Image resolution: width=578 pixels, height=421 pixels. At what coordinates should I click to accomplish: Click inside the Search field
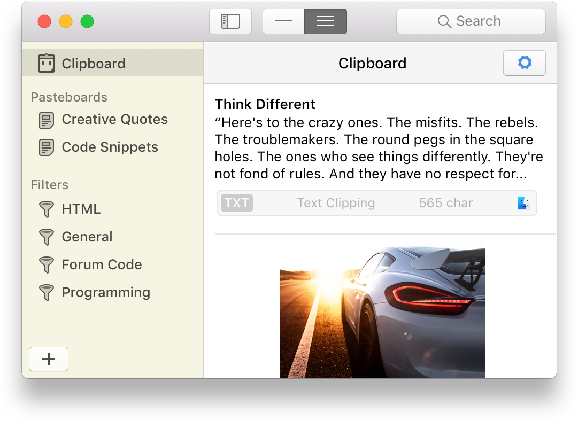[471, 21]
